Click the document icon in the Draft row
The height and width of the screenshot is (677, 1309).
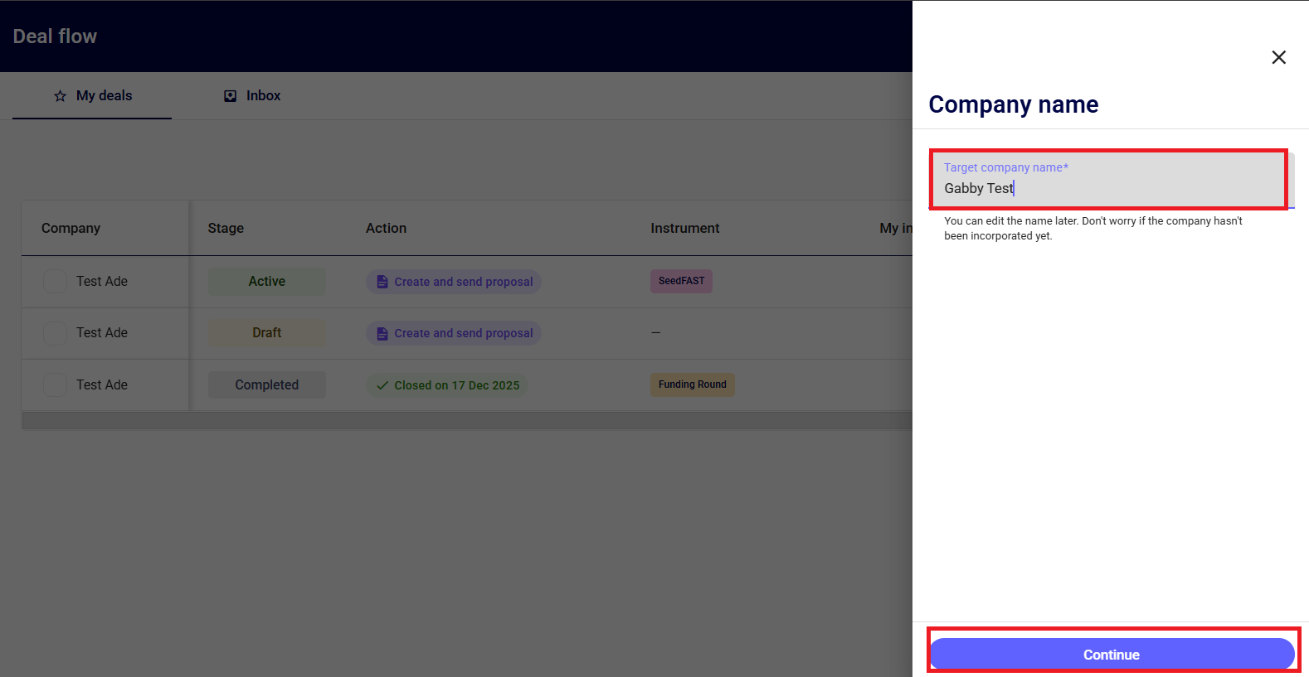click(382, 333)
